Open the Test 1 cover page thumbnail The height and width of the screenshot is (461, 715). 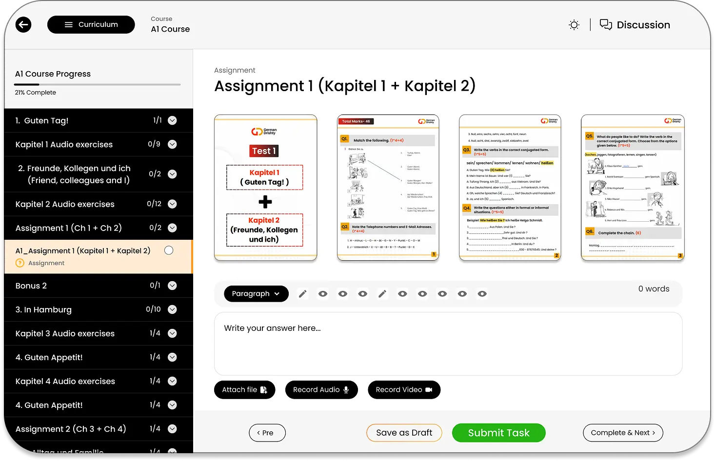point(266,188)
